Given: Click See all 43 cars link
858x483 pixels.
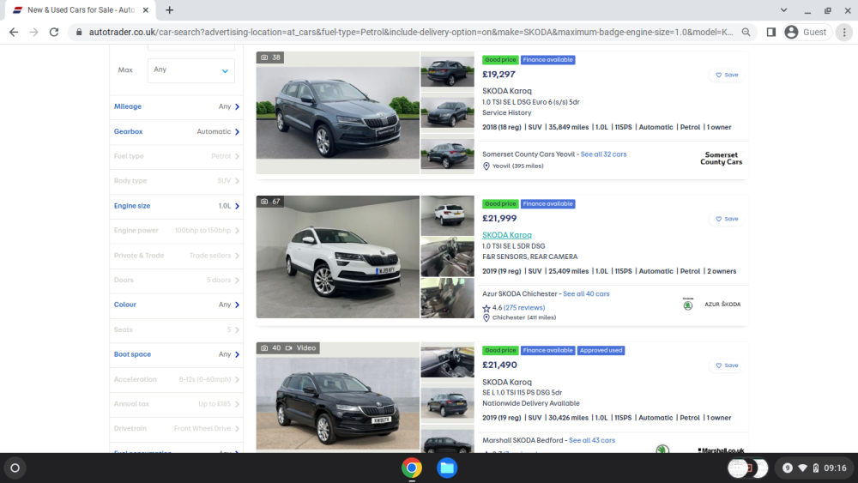Looking at the screenshot, I should [x=592, y=440].
